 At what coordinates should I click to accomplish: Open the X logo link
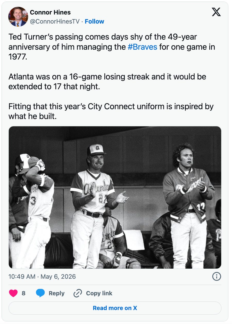coord(216,12)
